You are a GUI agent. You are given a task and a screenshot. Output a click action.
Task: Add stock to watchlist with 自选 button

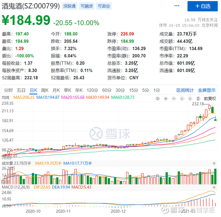202,6
